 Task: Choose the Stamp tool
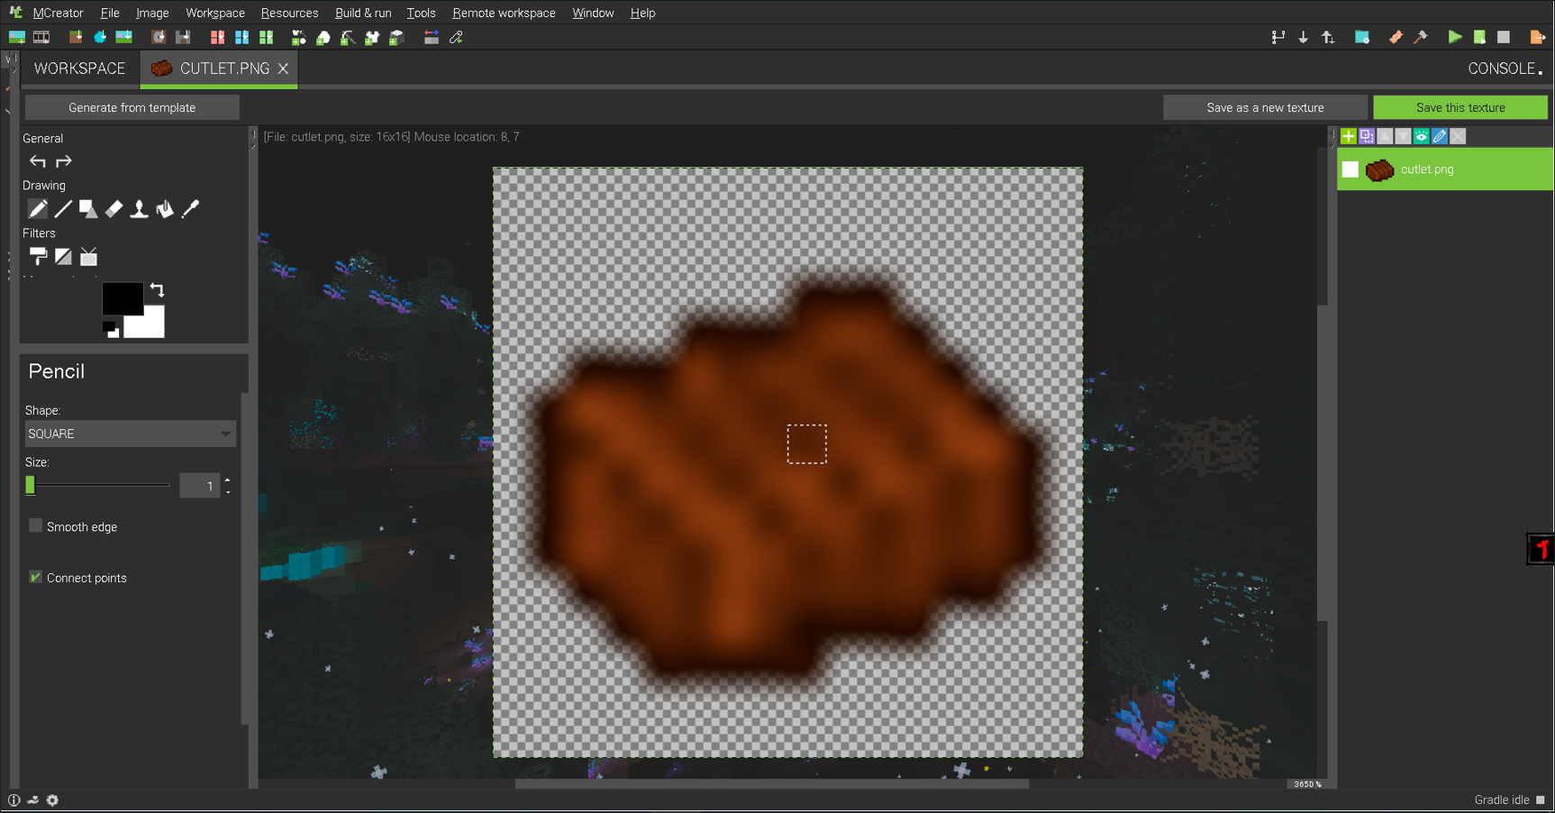coord(138,208)
